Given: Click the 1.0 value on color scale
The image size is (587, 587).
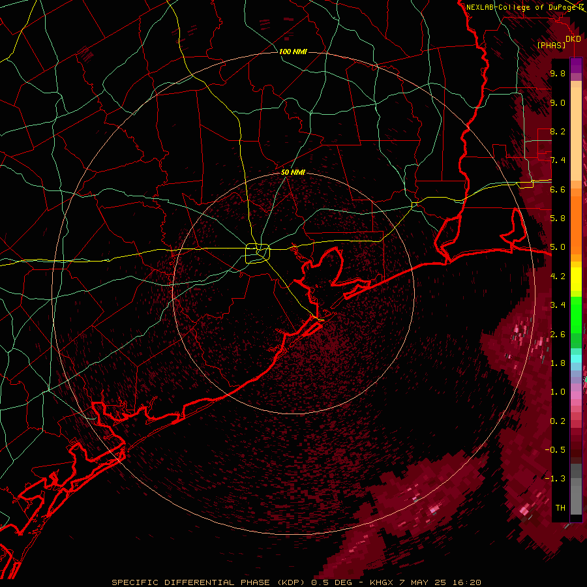Looking at the screenshot, I should (558, 392).
